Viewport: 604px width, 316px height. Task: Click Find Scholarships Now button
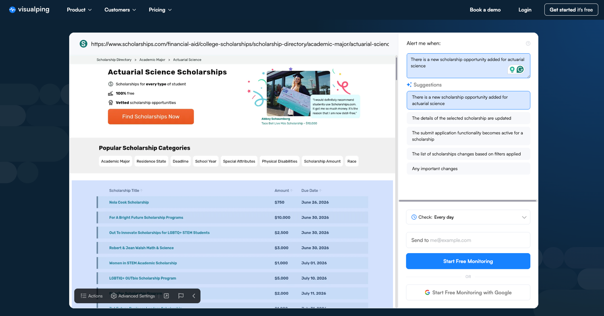tap(151, 116)
